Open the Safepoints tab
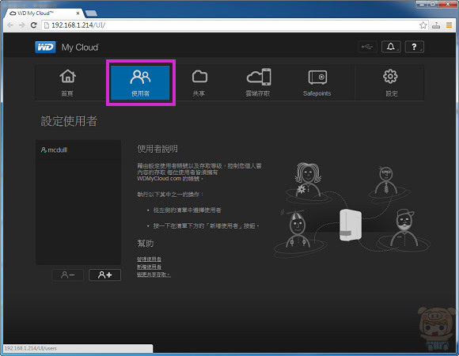The image size is (459, 356). click(x=317, y=83)
